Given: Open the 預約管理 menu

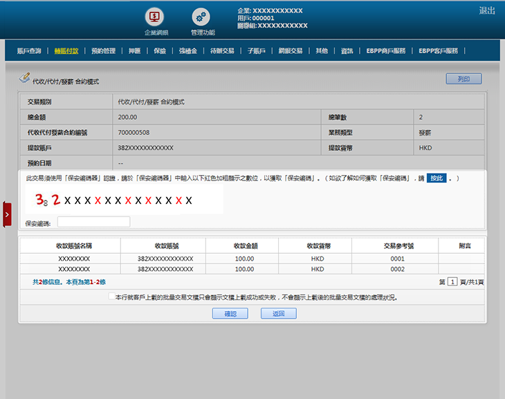Looking at the screenshot, I should tap(103, 50).
